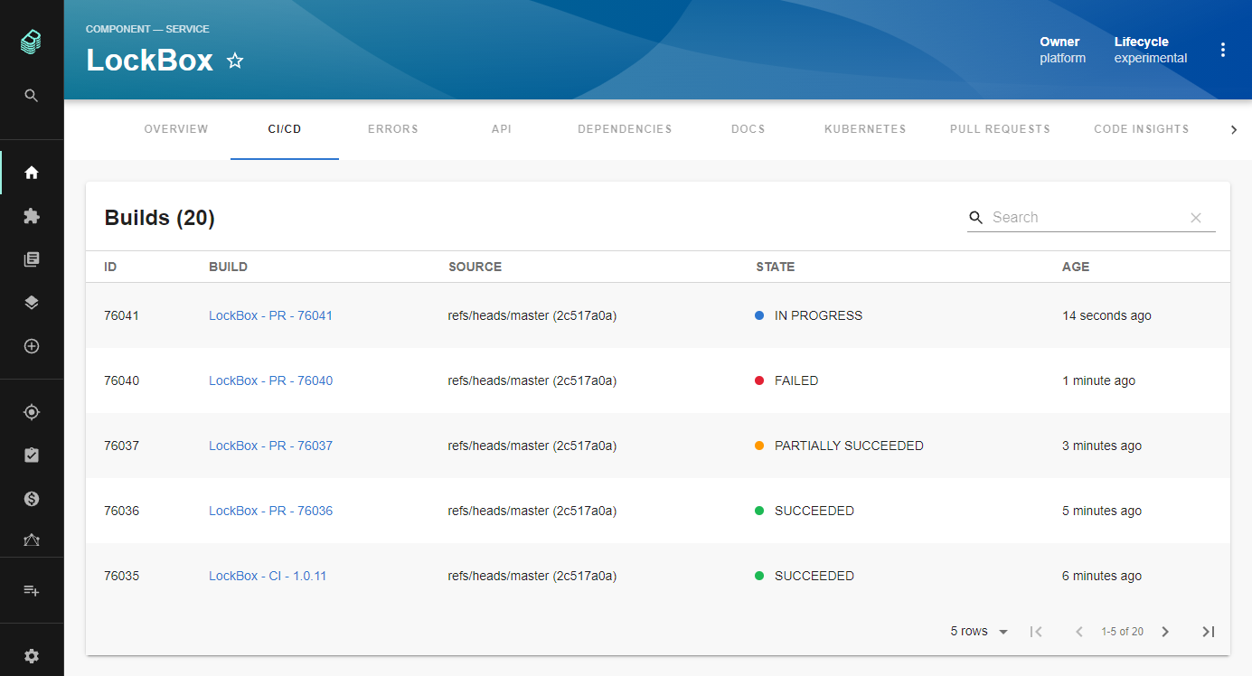Switch to the Pull Requests tab
The height and width of the screenshot is (676, 1252).
tap(1000, 129)
